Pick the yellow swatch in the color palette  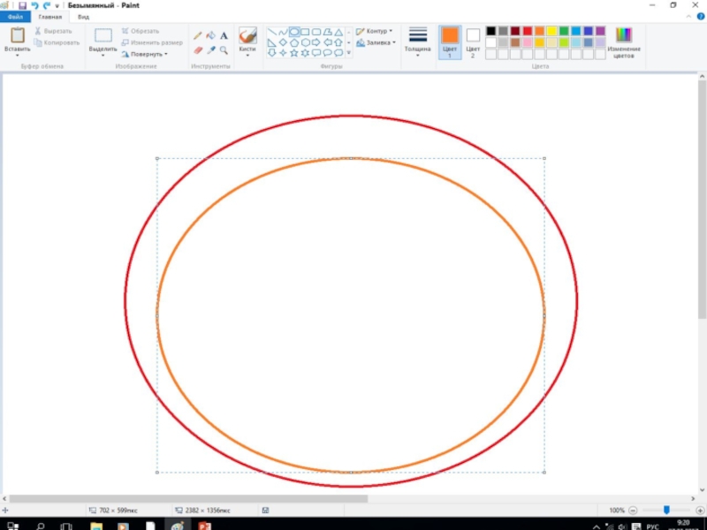[551, 31]
